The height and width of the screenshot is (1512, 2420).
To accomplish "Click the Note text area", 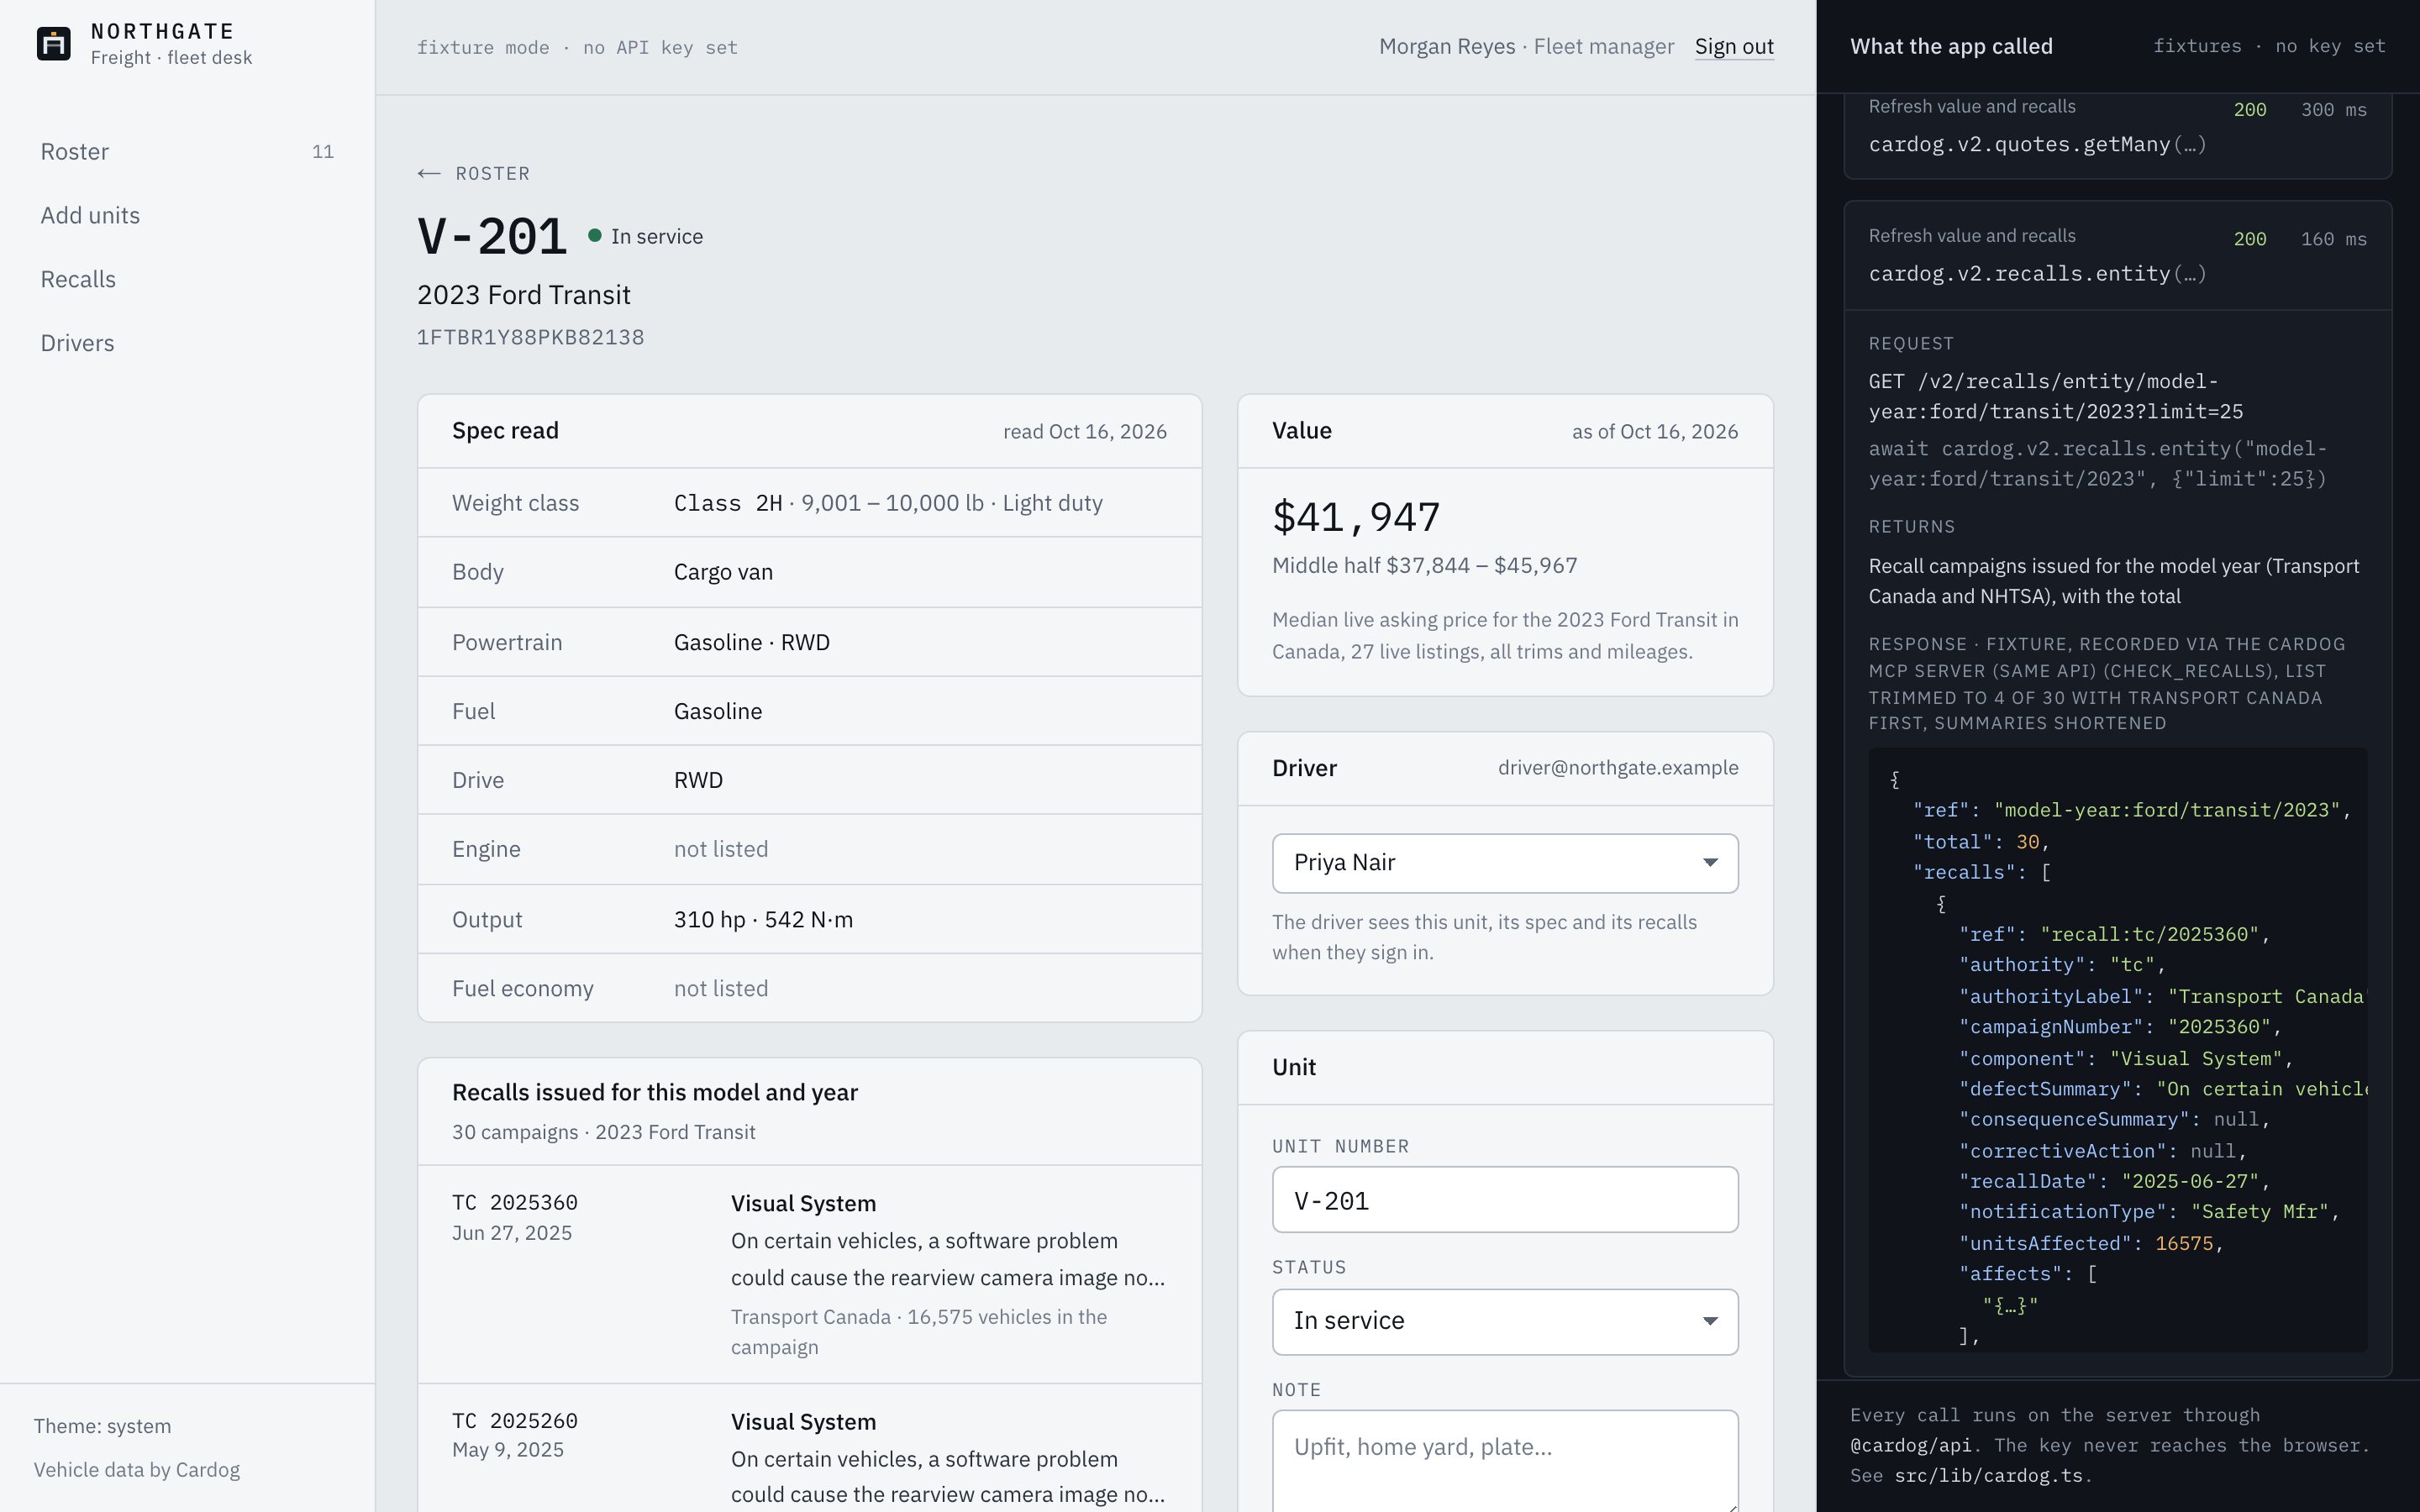I will point(1505,1461).
